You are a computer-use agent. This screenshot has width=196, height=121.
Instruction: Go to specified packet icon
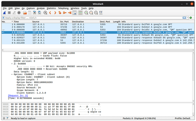pos(60,13)
